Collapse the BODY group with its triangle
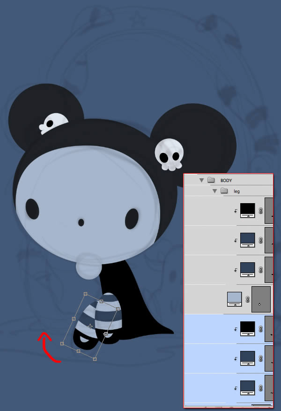This screenshot has height=411, width=281. pyautogui.click(x=201, y=180)
